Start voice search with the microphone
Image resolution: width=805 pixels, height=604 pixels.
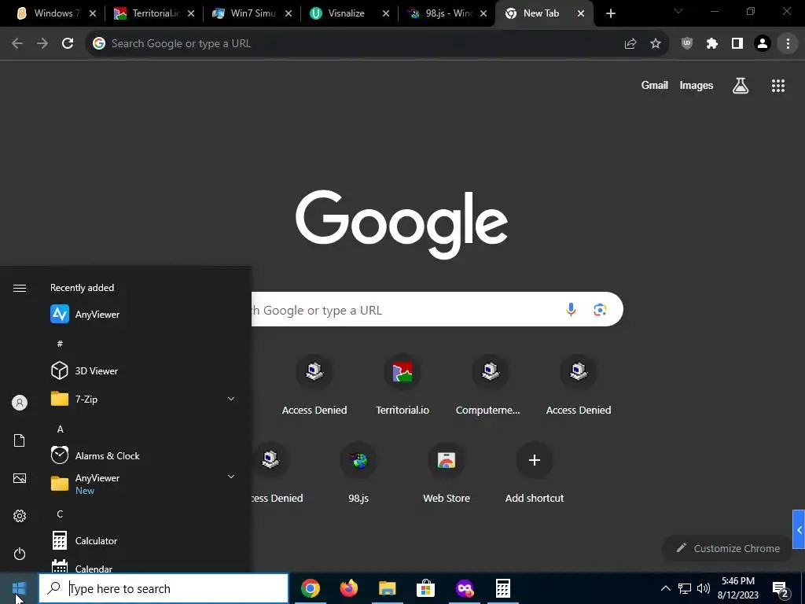pyautogui.click(x=571, y=309)
